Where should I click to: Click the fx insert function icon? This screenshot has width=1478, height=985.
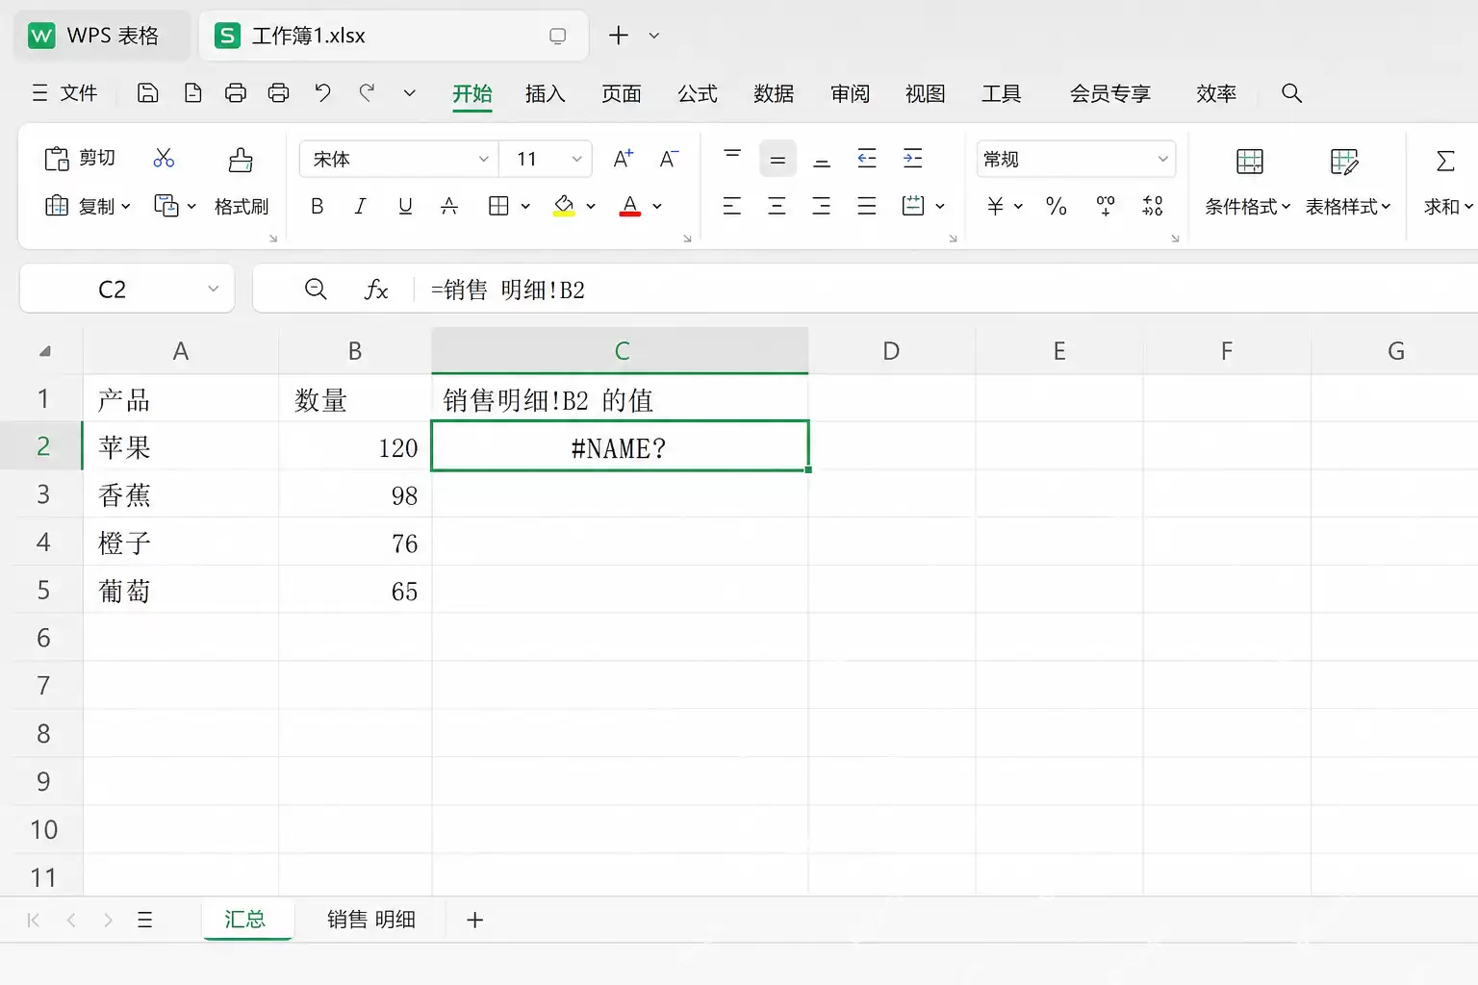pyautogui.click(x=376, y=290)
